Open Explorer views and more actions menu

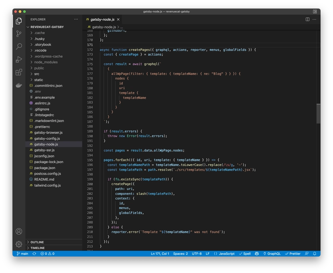tap(76, 19)
